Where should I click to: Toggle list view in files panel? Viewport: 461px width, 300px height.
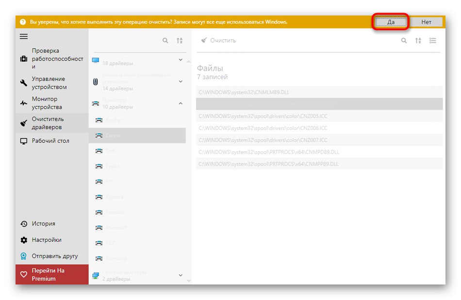coord(432,41)
